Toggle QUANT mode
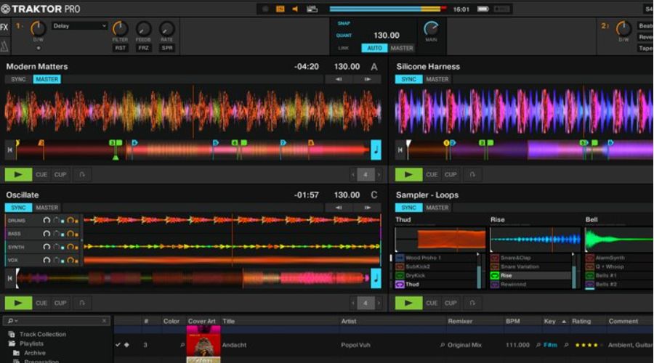The image size is (654, 363). (344, 36)
